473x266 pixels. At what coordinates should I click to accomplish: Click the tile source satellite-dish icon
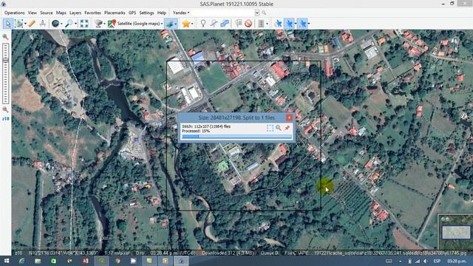point(98,23)
